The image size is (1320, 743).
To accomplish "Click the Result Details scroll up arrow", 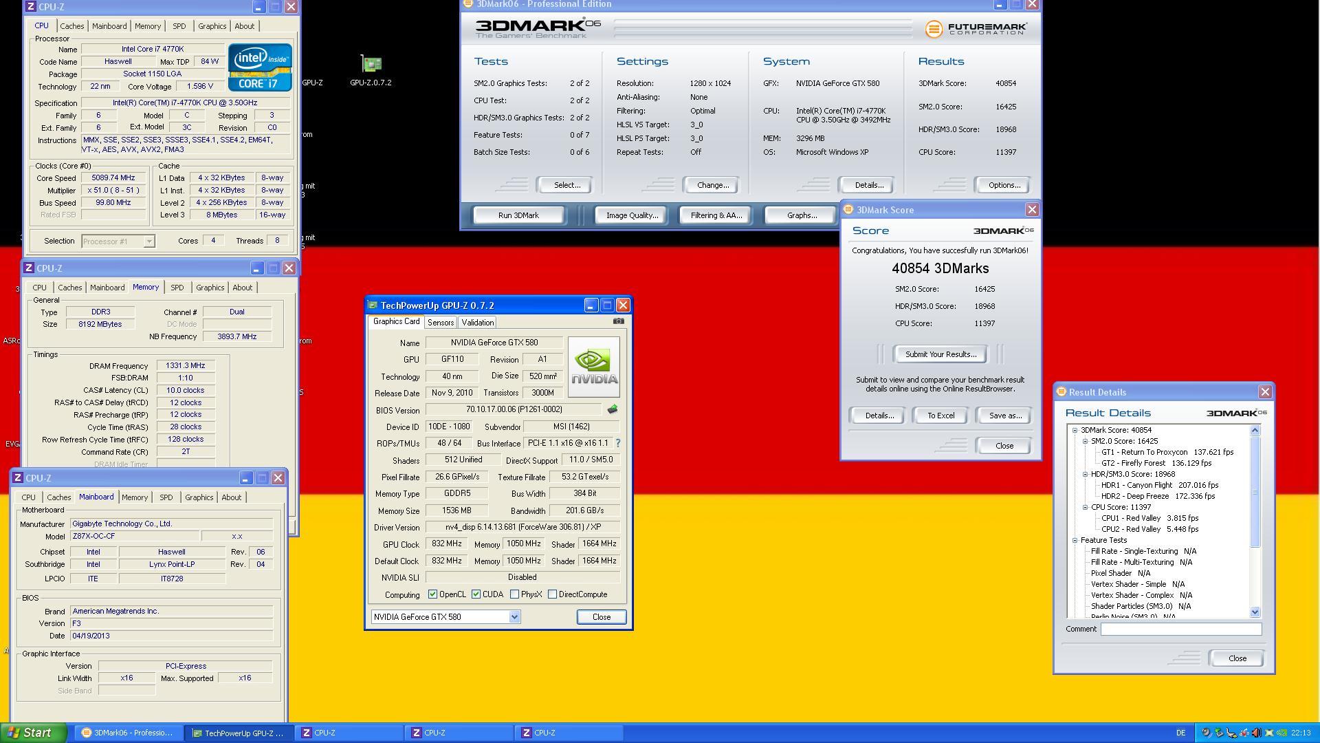I will click(x=1255, y=431).
